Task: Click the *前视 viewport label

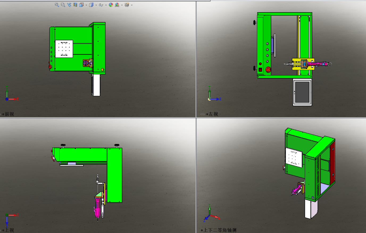Action: (x=8, y=114)
